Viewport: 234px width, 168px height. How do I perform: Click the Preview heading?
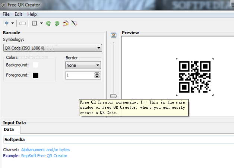130,33
